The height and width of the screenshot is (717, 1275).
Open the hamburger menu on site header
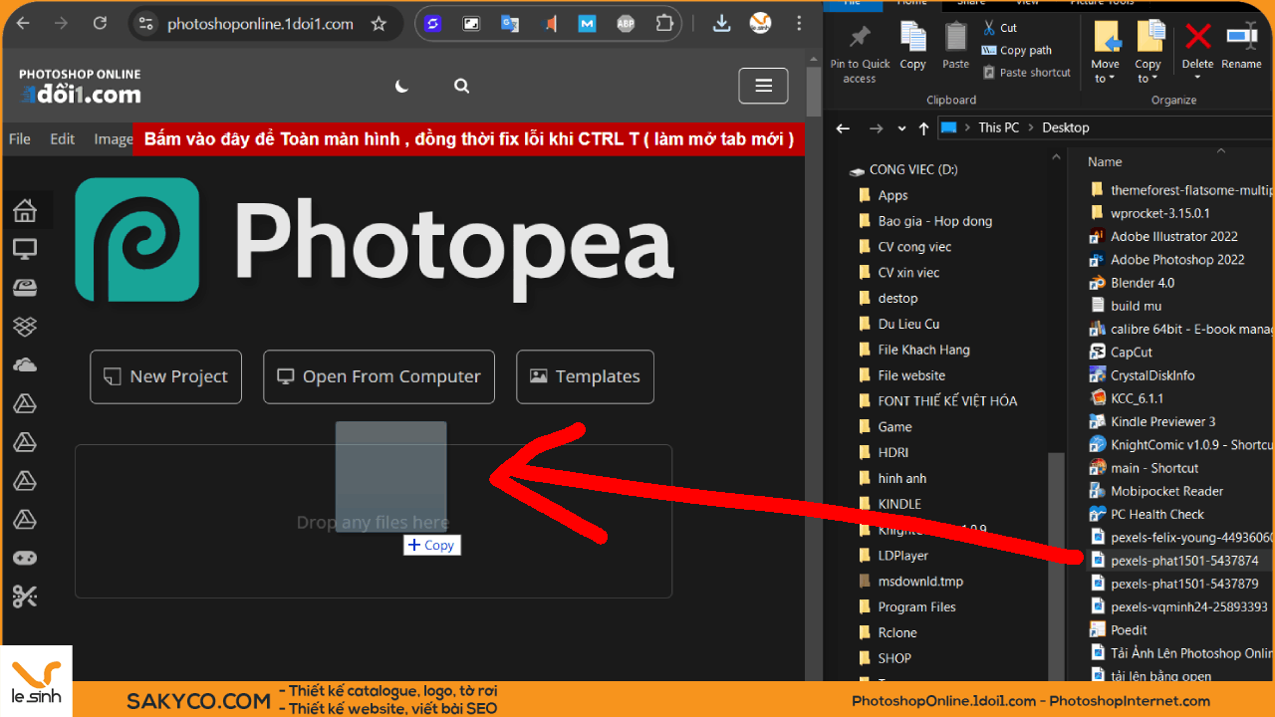coord(763,86)
